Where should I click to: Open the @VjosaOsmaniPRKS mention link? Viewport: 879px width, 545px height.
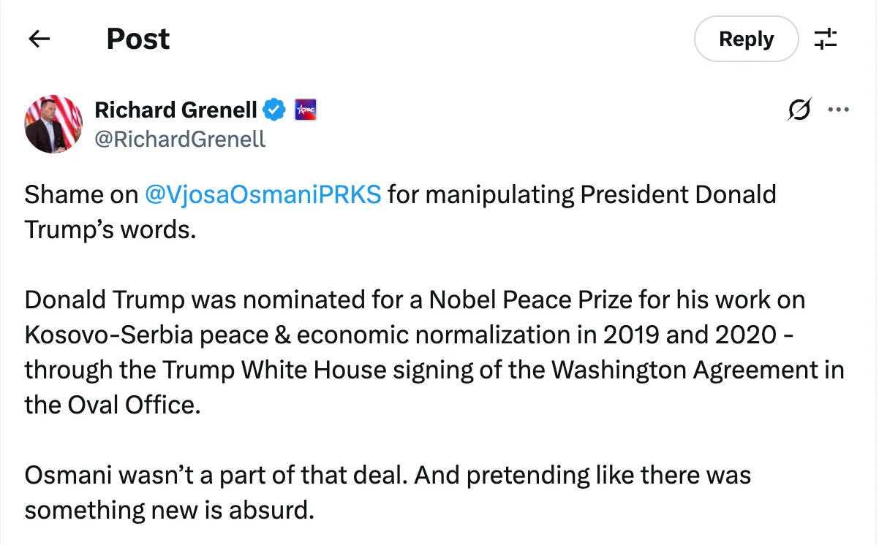click(263, 195)
